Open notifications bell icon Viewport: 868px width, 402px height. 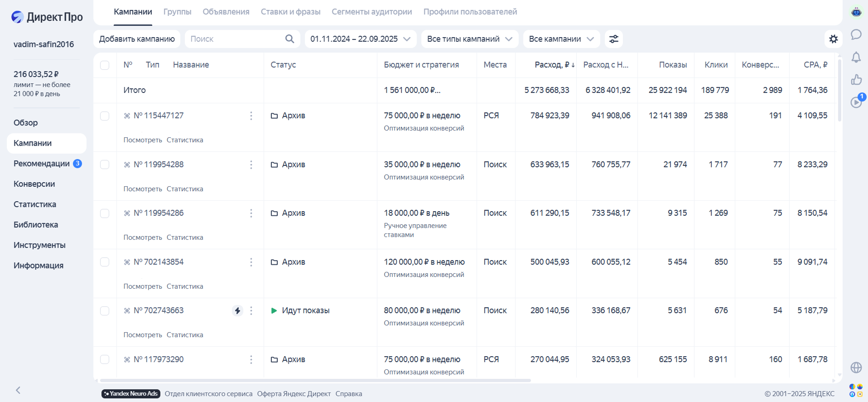click(x=856, y=57)
